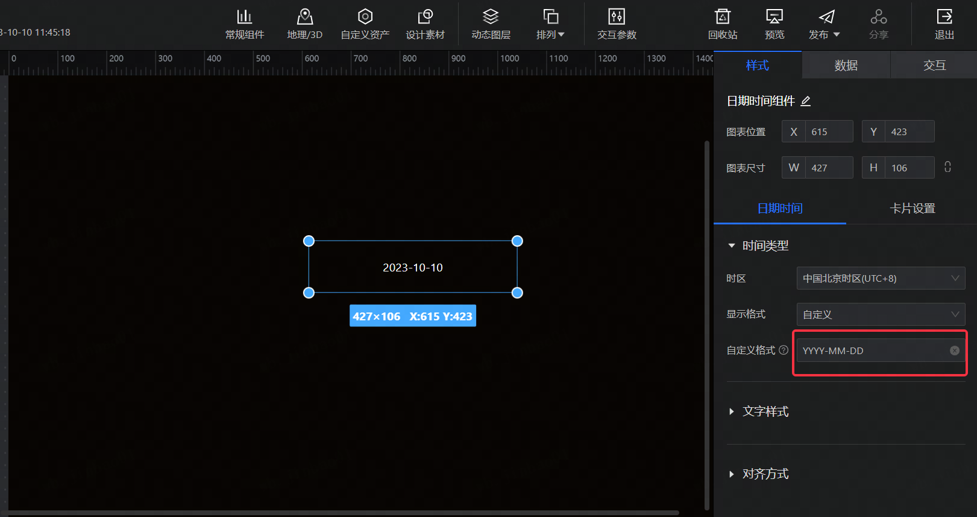Toggle the width-height aspect ratio lock
Screen dimensions: 977x517
tap(947, 167)
